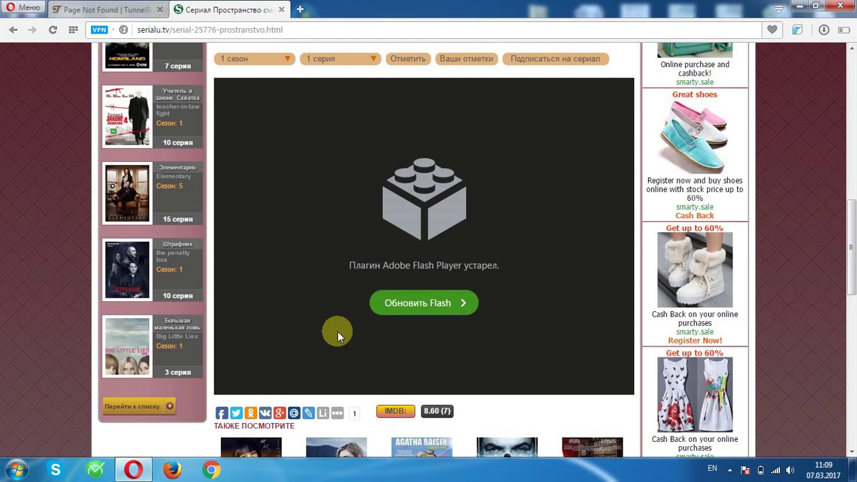The image size is (857, 482).
Task: Click the dresses ad image
Action: coord(695,395)
